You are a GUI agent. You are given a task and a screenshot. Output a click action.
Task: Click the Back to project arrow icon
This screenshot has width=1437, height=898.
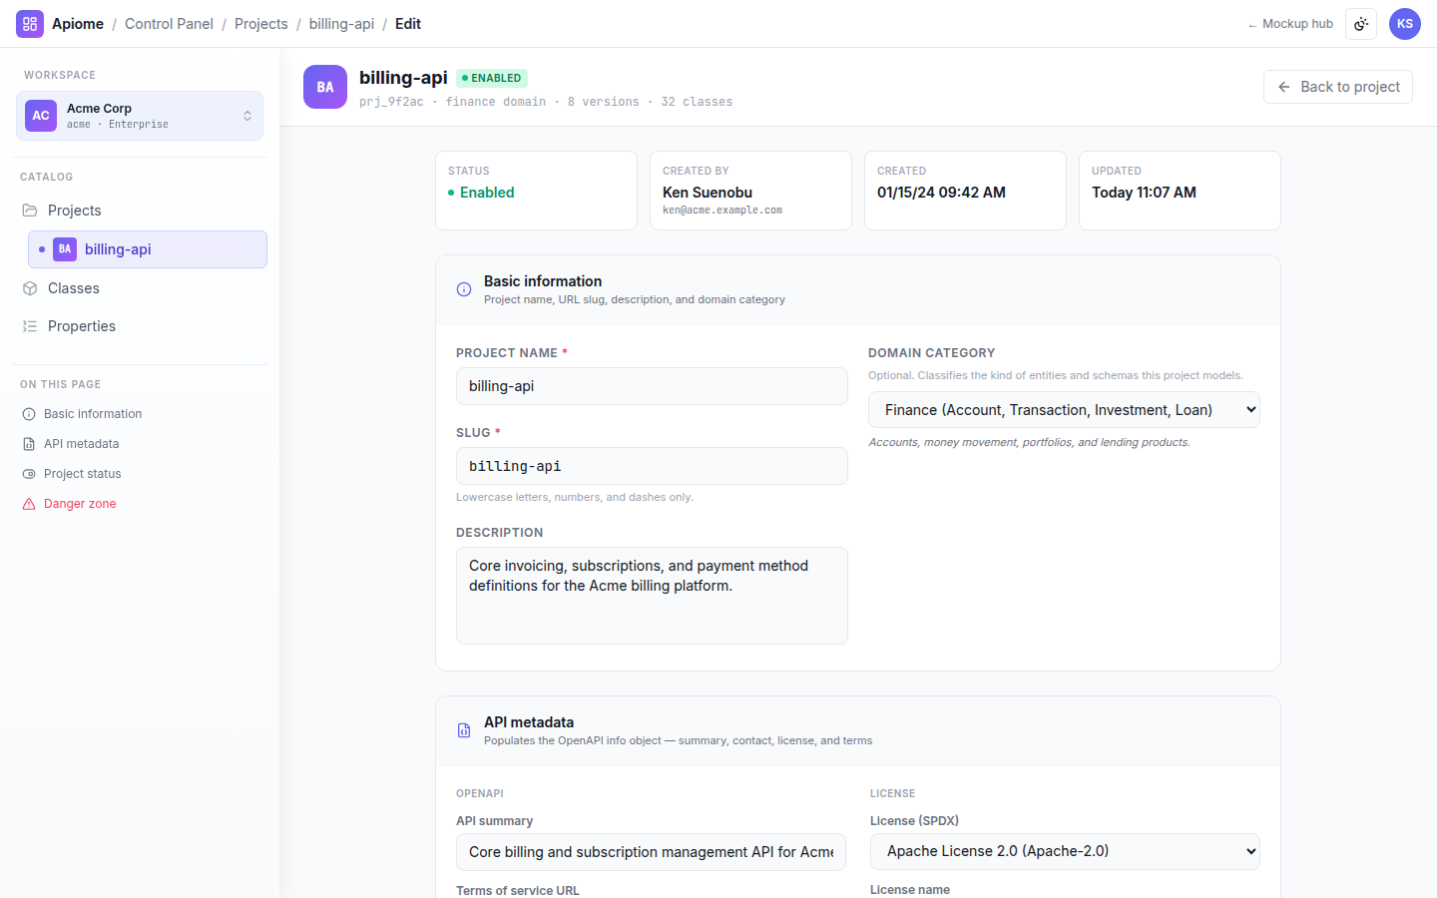pyautogui.click(x=1284, y=87)
